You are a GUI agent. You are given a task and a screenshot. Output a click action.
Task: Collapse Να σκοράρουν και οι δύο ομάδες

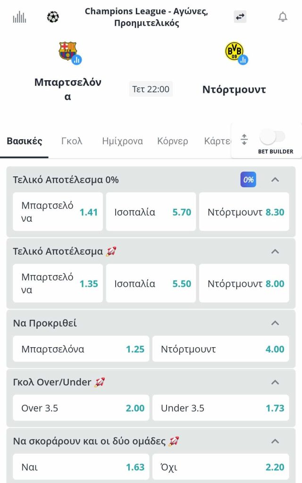[x=275, y=441]
